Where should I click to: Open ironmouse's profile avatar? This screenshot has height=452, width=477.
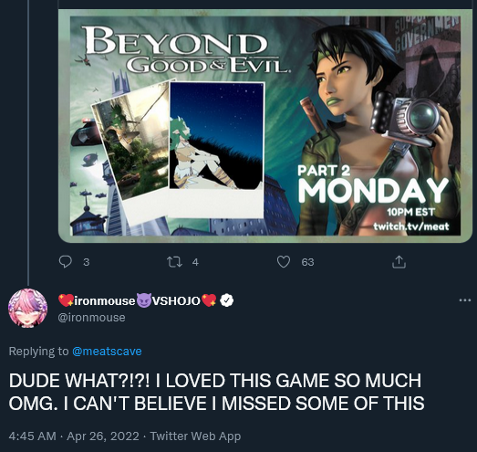pyautogui.click(x=27, y=308)
